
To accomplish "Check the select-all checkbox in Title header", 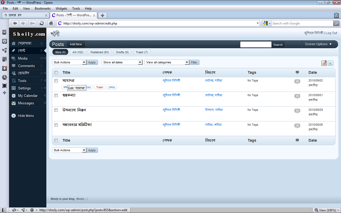I will click(56, 72).
